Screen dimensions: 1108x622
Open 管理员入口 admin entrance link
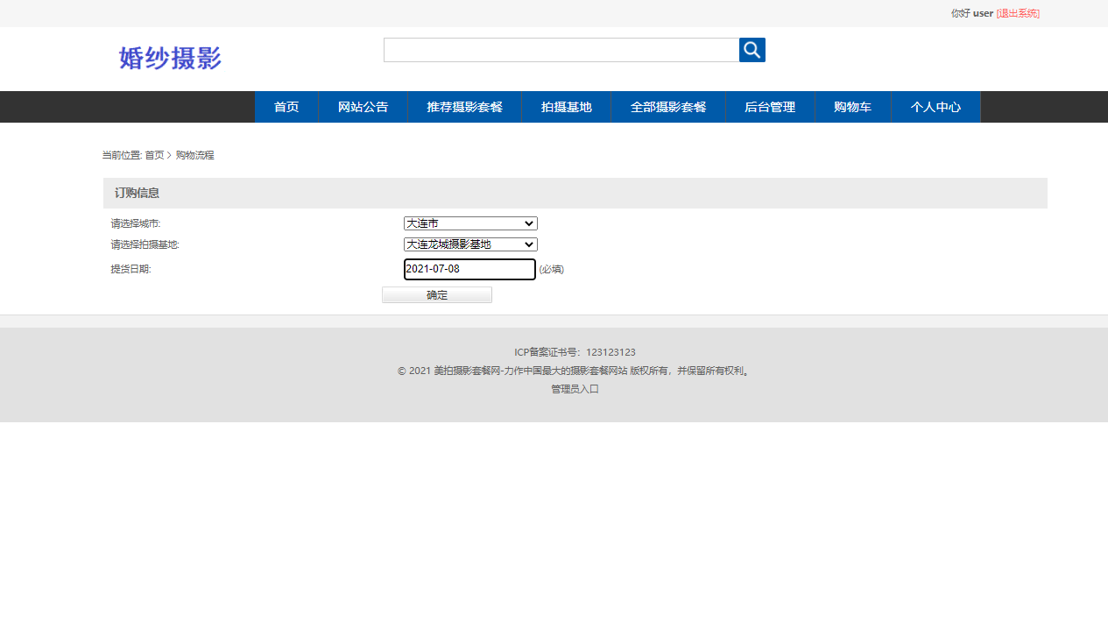[575, 388]
